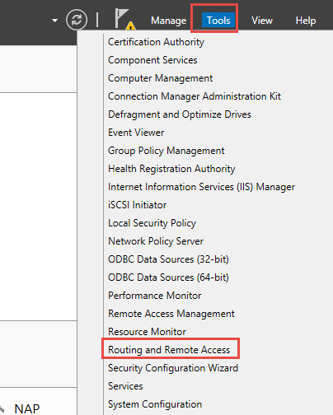The image size is (333, 415).
Task: Click the refresh icon in header
Action: tap(77, 20)
